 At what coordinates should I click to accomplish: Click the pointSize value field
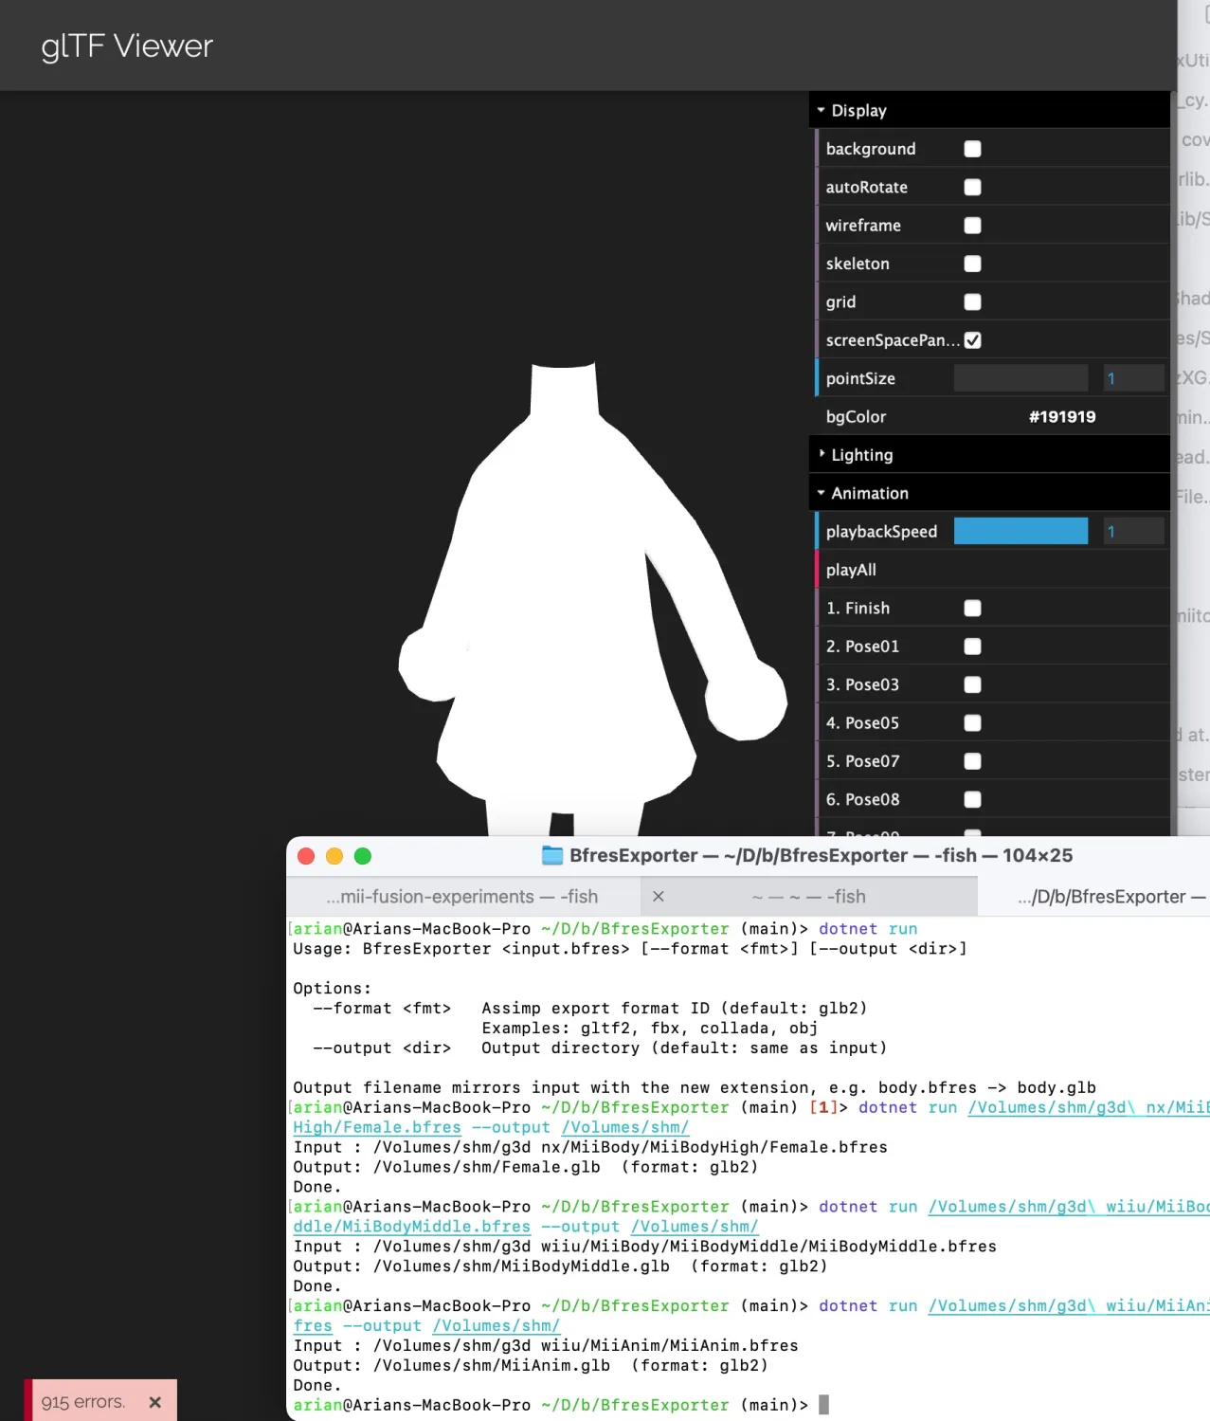(1133, 378)
